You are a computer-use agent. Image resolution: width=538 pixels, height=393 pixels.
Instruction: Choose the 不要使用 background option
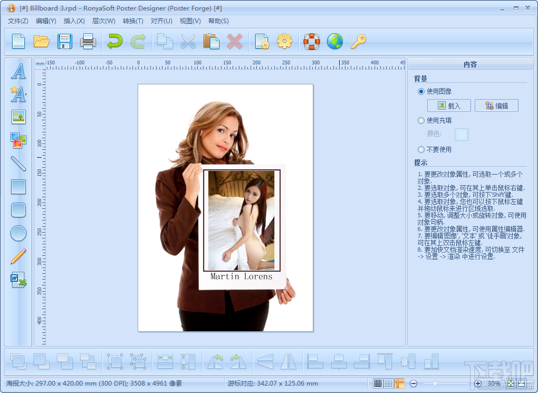click(x=421, y=149)
